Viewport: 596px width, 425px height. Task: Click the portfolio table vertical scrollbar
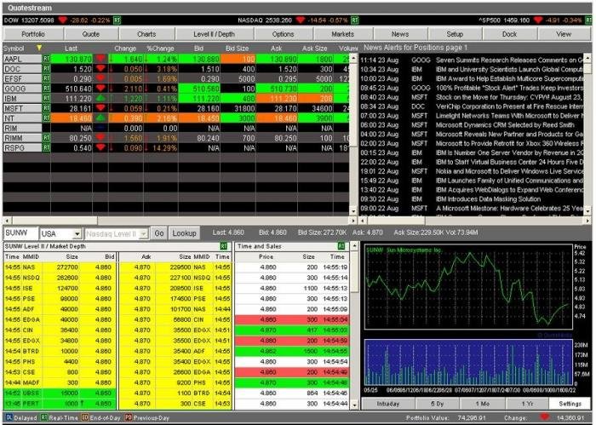click(353, 135)
